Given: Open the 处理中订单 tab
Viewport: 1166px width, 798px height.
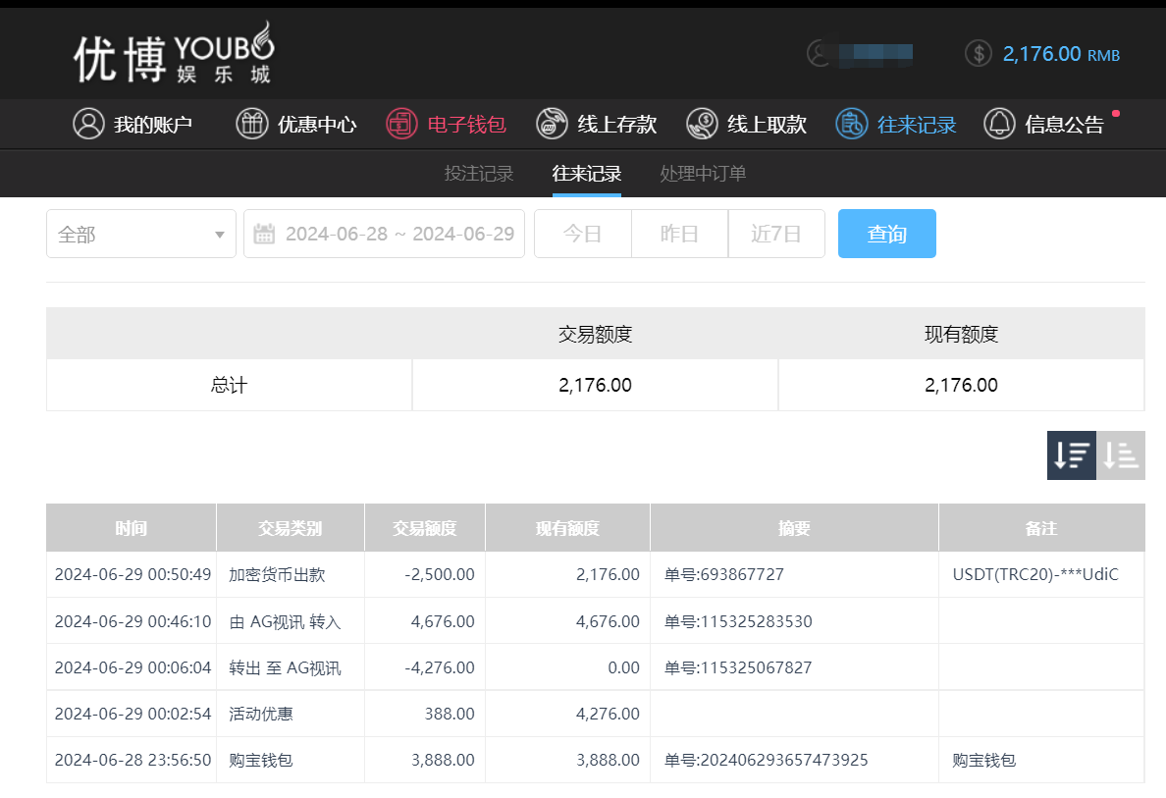Looking at the screenshot, I should (702, 174).
